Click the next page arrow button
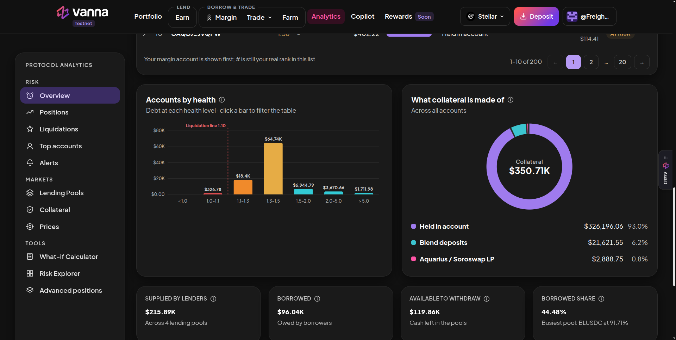 tap(642, 62)
